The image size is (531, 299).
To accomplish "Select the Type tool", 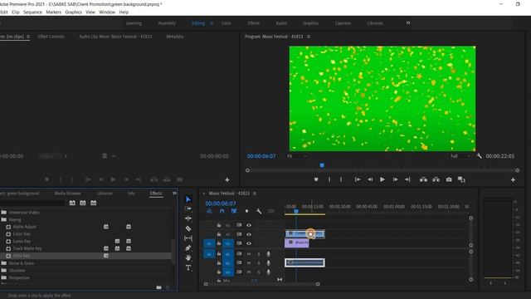I will tap(188, 267).
